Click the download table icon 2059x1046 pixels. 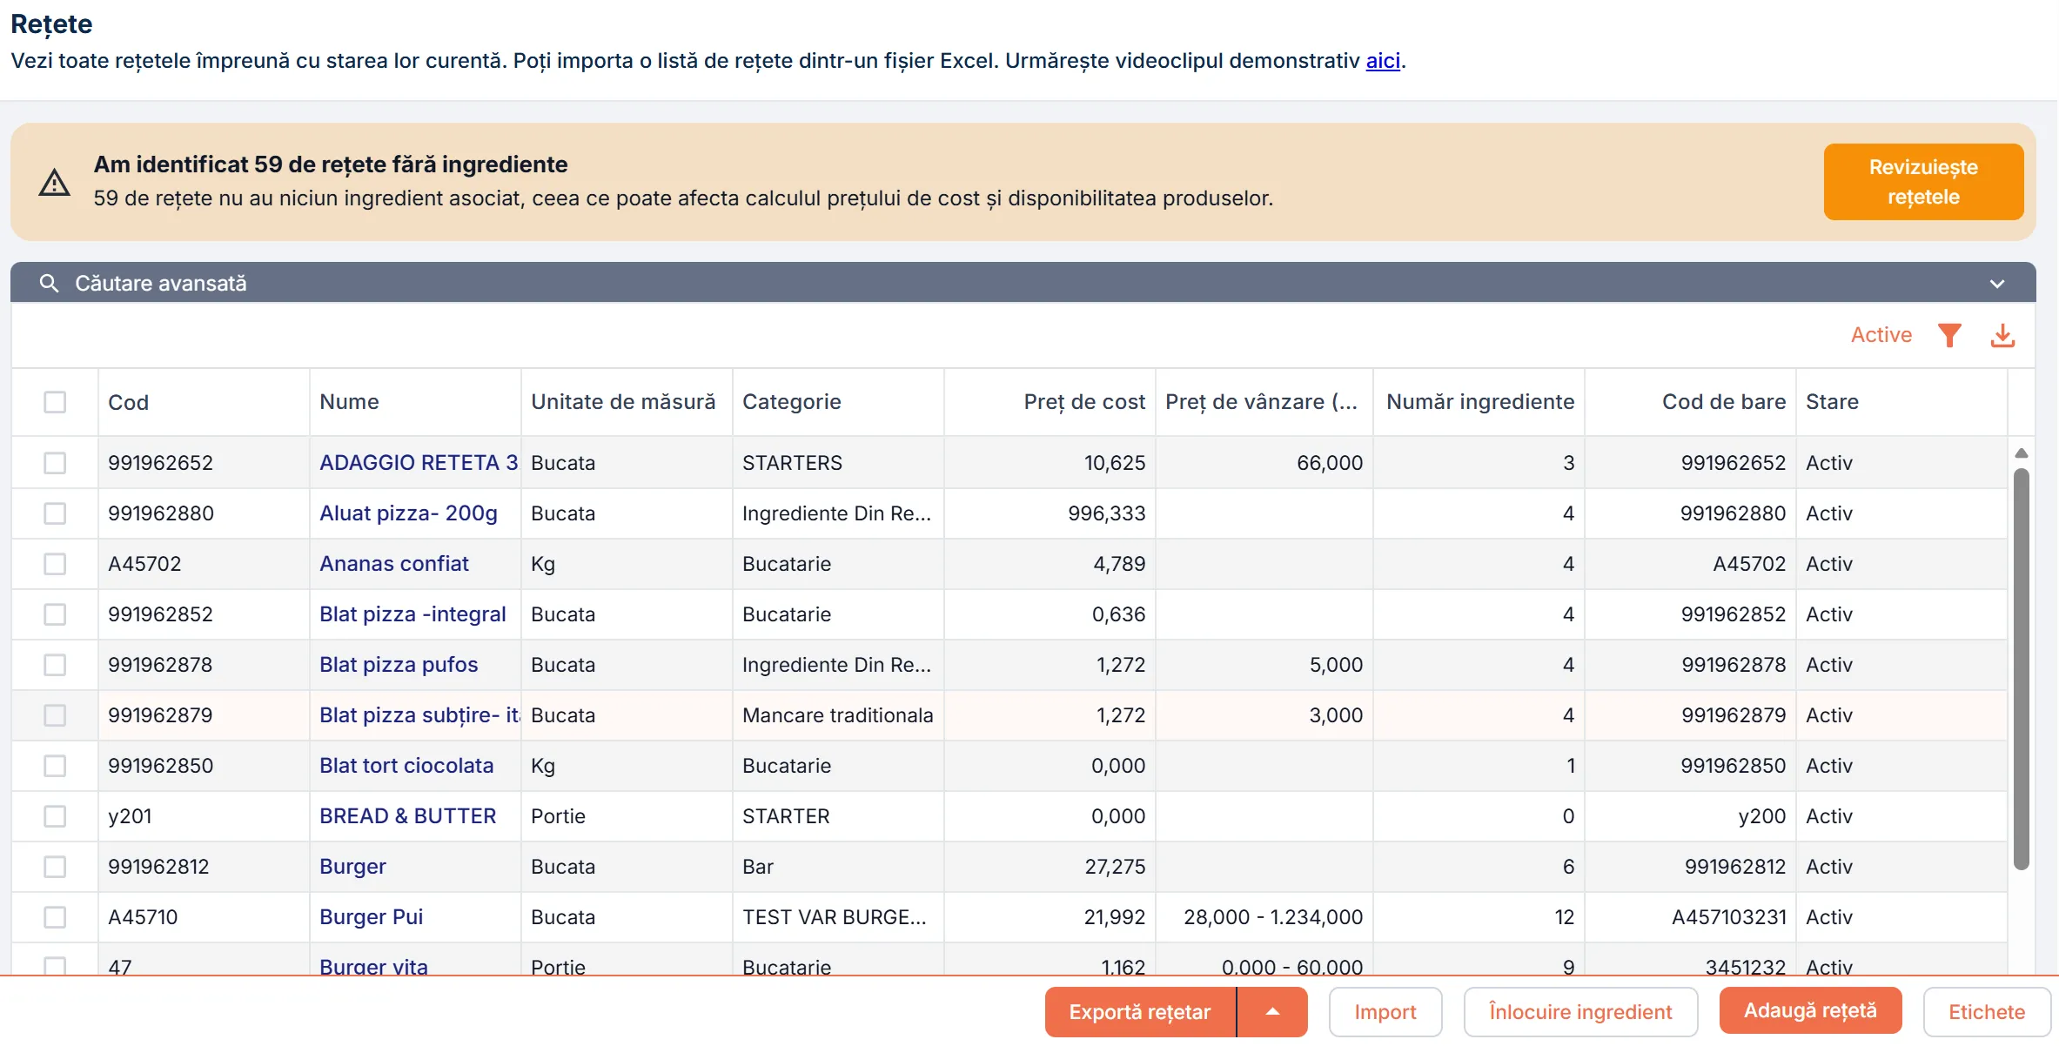click(2002, 335)
